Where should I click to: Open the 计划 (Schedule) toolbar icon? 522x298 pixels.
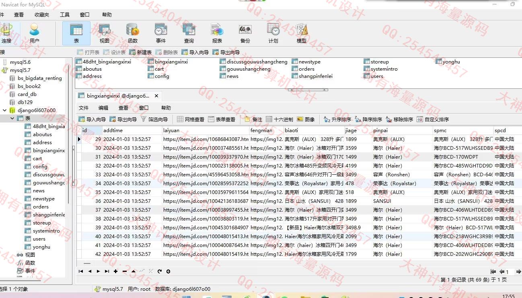click(x=273, y=33)
